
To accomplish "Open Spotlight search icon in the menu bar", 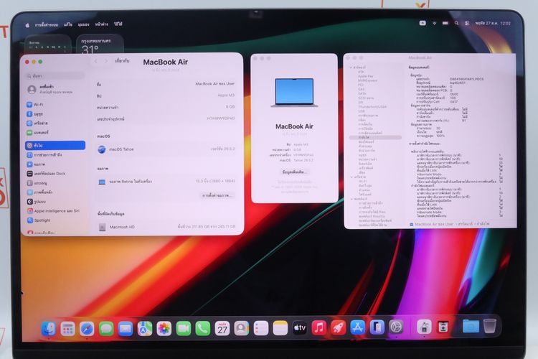I will click(456, 23).
